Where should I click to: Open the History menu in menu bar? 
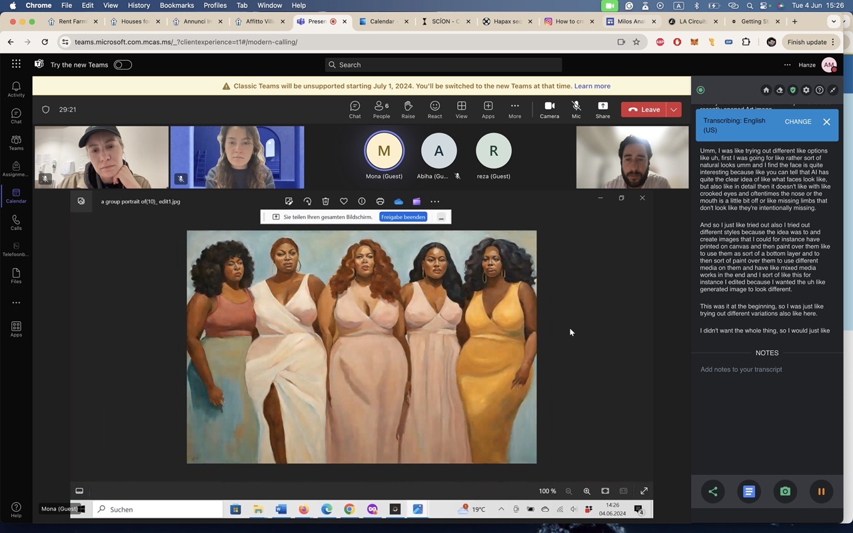(139, 5)
